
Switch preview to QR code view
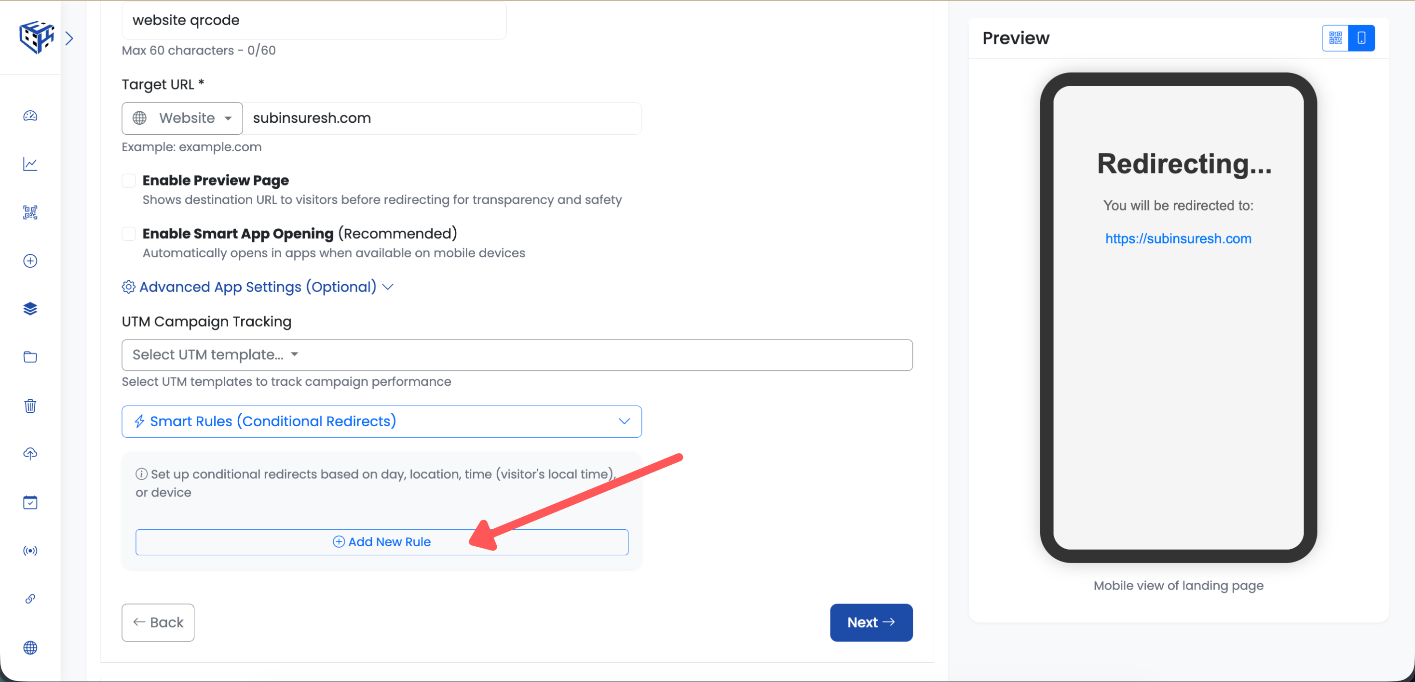pyautogui.click(x=1335, y=38)
